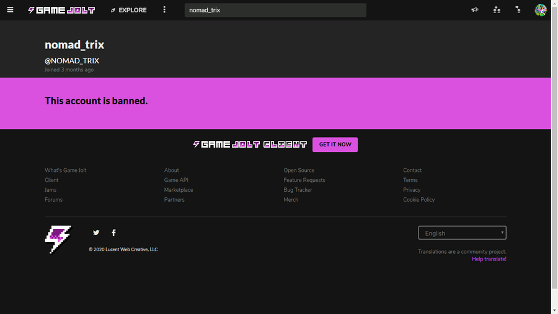Open the Explore page
Viewport: 558px width, 314px height.
(128, 10)
